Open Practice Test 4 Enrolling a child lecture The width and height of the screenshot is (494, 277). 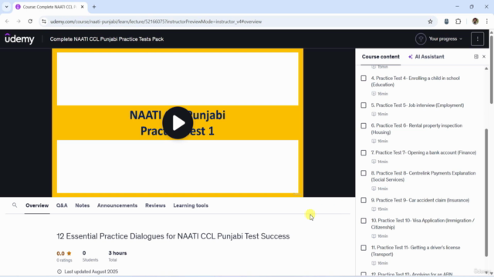[x=415, y=82]
